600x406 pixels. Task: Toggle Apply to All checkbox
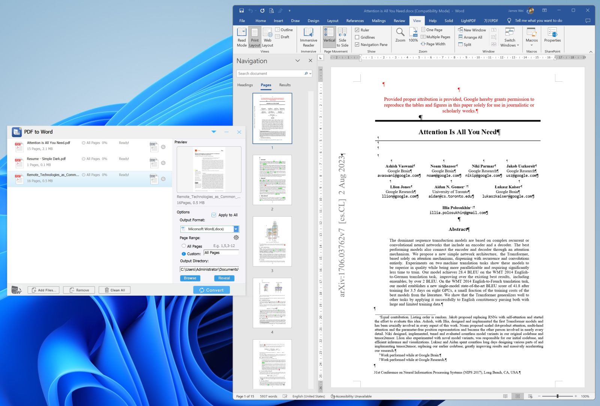click(x=214, y=215)
